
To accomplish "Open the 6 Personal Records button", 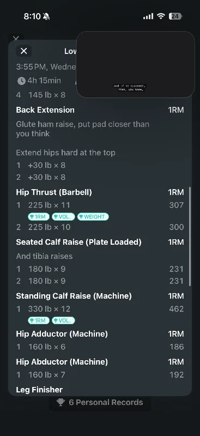I will (100, 402).
